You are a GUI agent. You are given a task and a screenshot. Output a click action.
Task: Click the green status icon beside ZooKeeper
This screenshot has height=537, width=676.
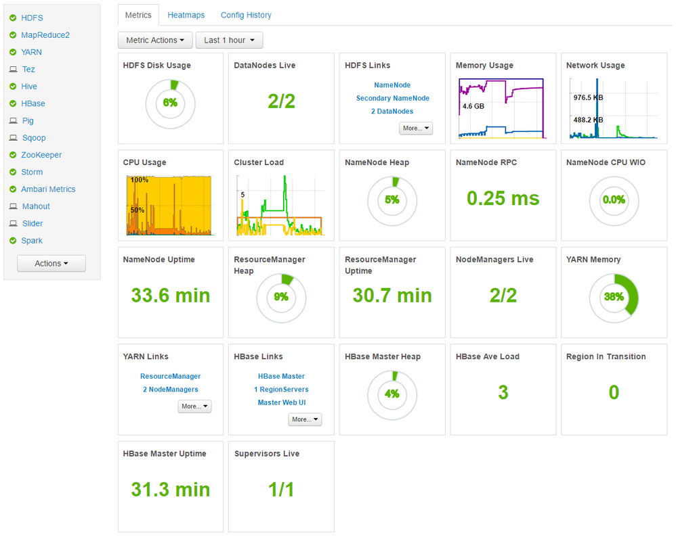coord(13,155)
